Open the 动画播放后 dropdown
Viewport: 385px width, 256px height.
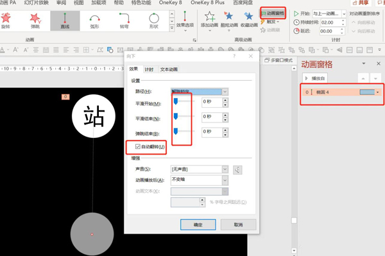pos(225,180)
